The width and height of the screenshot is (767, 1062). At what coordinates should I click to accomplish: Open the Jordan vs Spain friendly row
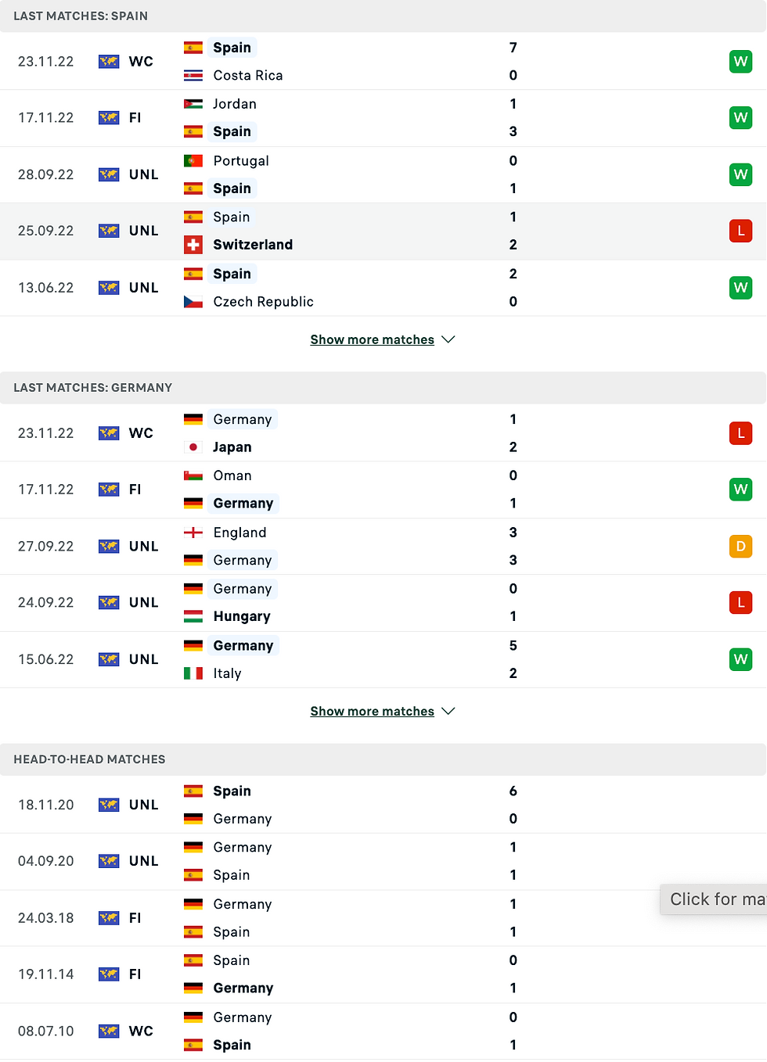(x=383, y=117)
